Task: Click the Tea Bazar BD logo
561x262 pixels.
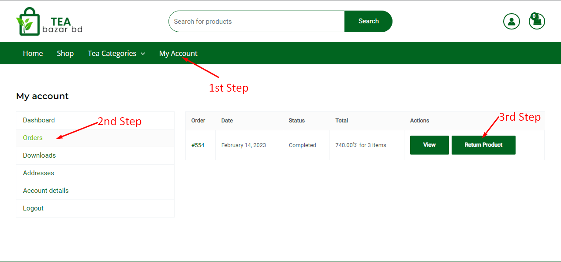Action: pos(49,22)
